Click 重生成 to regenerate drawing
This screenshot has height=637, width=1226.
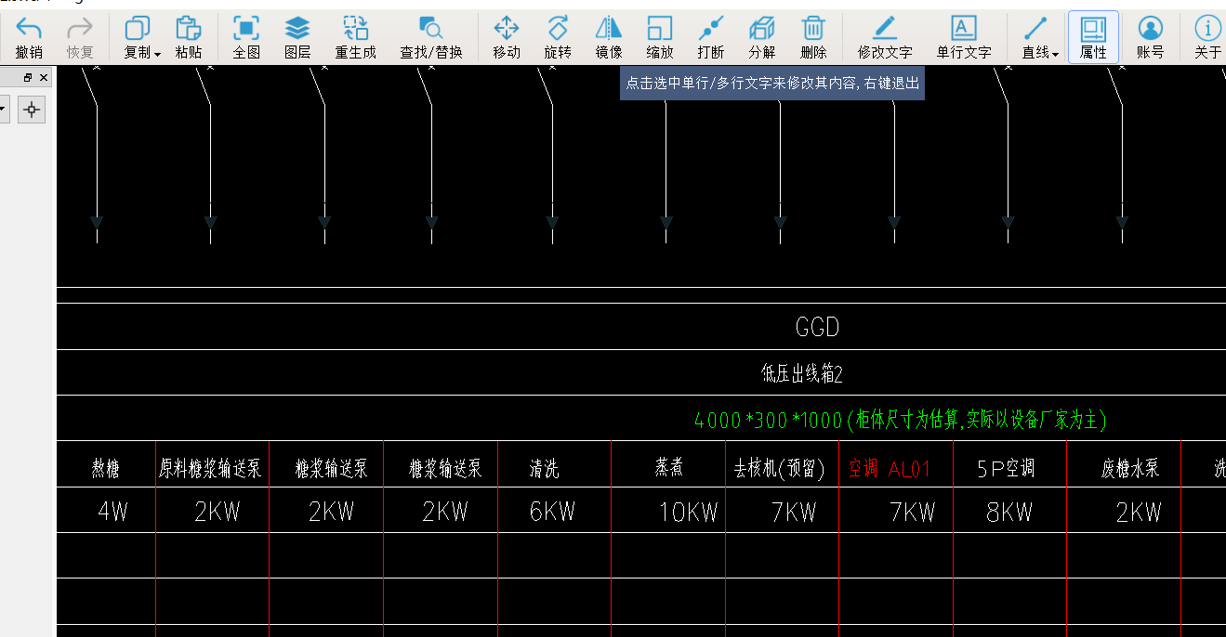tap(355, 38)
